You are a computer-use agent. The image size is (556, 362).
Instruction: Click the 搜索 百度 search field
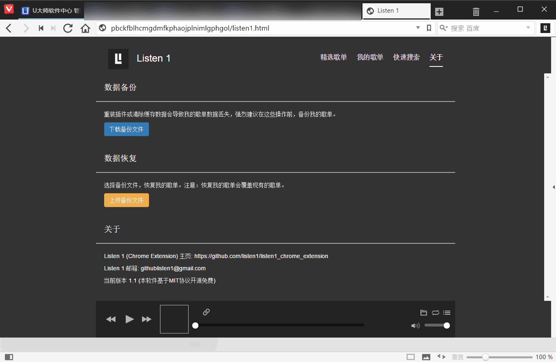click(486, 28)
